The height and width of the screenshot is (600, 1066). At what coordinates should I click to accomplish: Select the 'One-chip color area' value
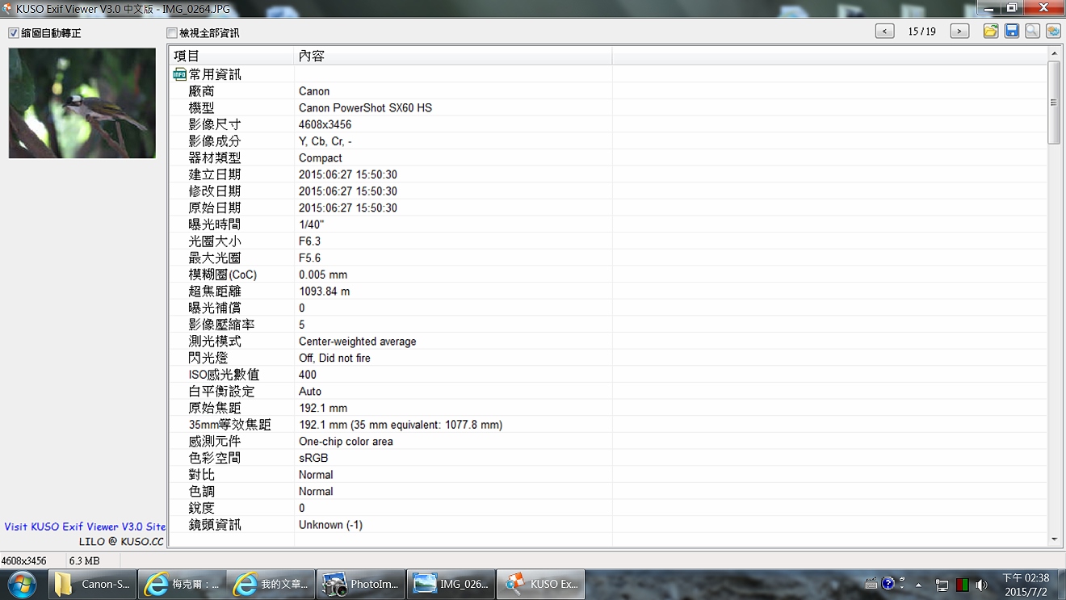click(x=346, y=442)
